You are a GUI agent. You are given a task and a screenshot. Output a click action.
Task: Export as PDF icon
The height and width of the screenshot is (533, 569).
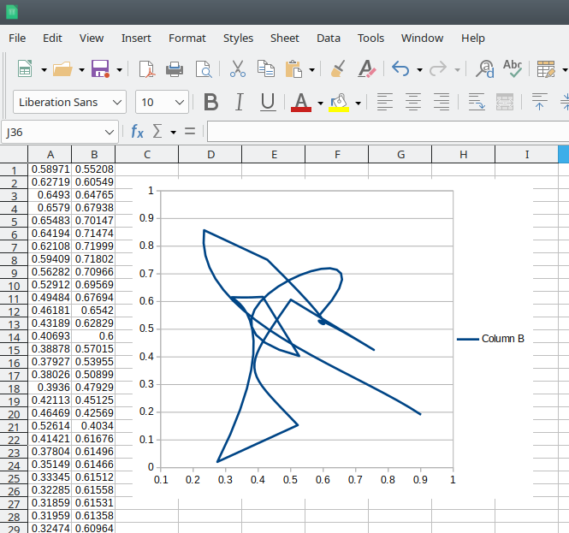[146, 69]
